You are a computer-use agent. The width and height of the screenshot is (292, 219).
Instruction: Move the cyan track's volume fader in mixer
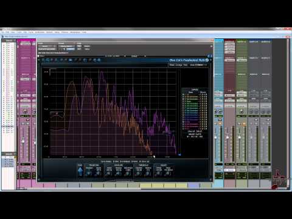click(215, 137)
